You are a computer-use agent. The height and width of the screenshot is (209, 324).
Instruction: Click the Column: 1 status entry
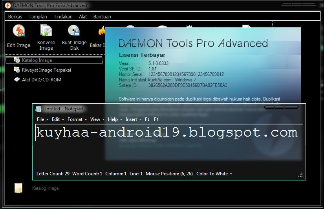click(x=116, y=174)
